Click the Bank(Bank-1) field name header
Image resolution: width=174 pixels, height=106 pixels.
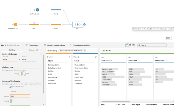tap(107, 61)
